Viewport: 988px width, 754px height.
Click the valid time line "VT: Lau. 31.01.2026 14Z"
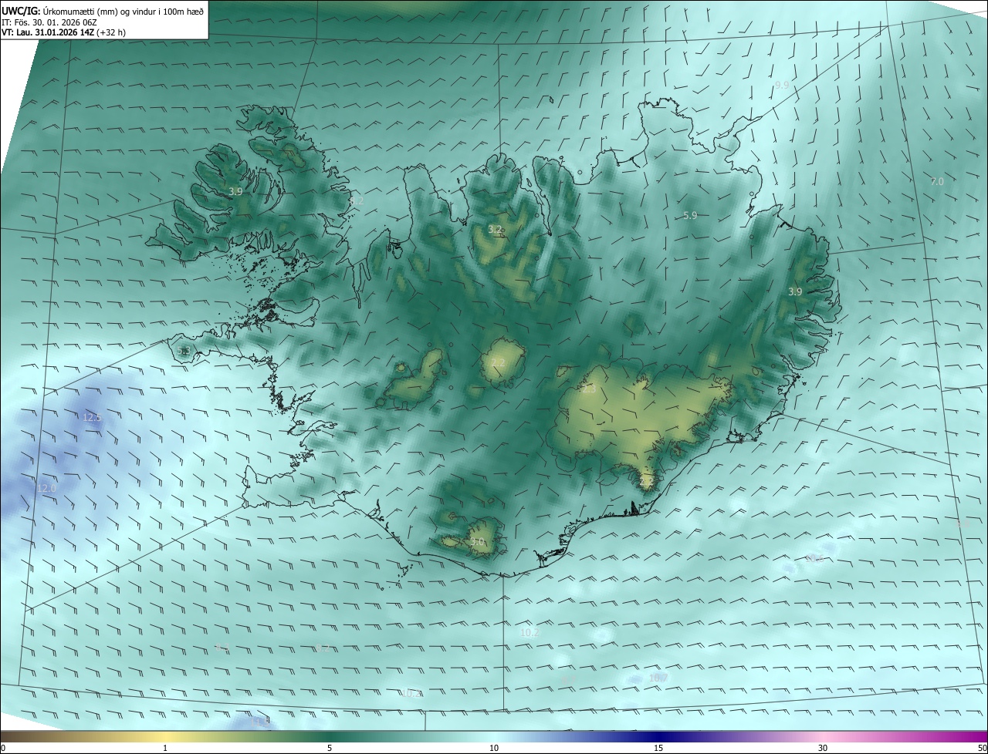47,32
